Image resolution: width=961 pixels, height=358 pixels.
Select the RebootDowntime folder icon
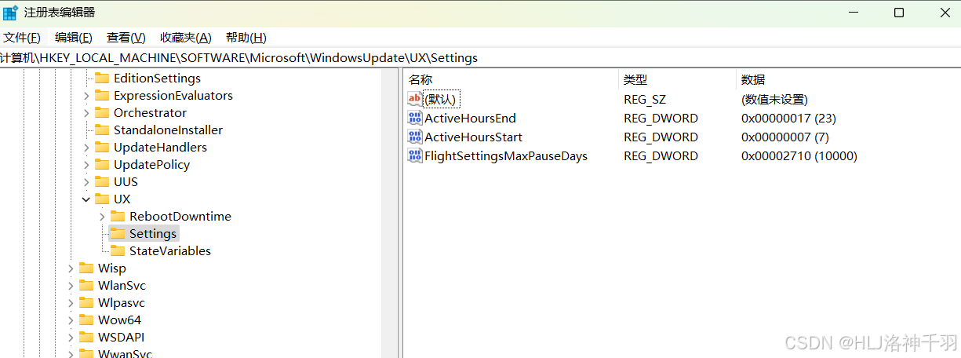(118, 217)
